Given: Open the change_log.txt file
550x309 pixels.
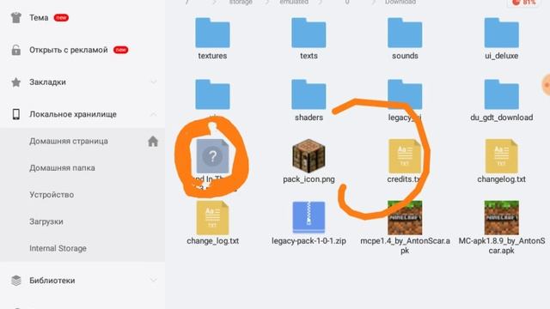Looking at the screenshot, I should click(x=212, y=223).
